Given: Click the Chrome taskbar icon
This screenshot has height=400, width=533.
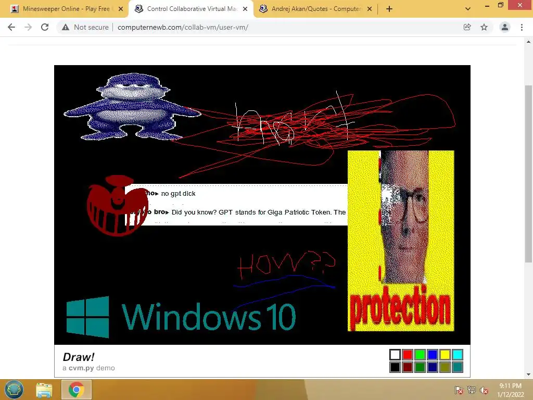Looking at the screenshot, I should tap(76, 390).
